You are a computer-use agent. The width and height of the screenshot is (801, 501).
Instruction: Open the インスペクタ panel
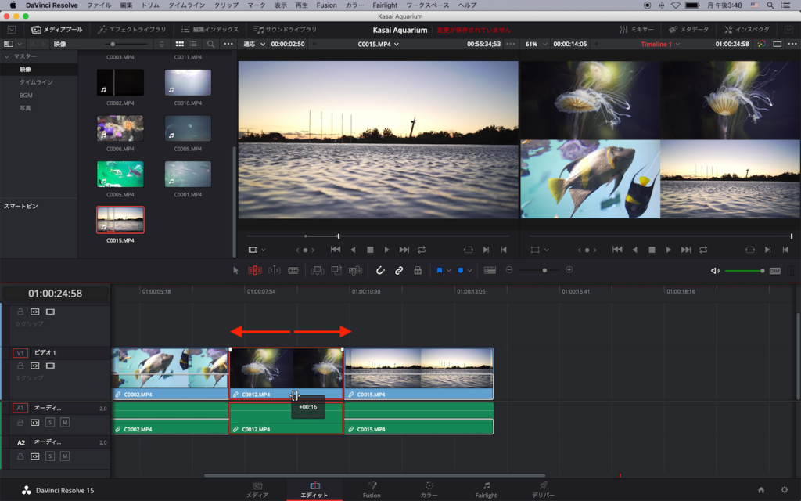pyautogui.click(x=746, y=30)
